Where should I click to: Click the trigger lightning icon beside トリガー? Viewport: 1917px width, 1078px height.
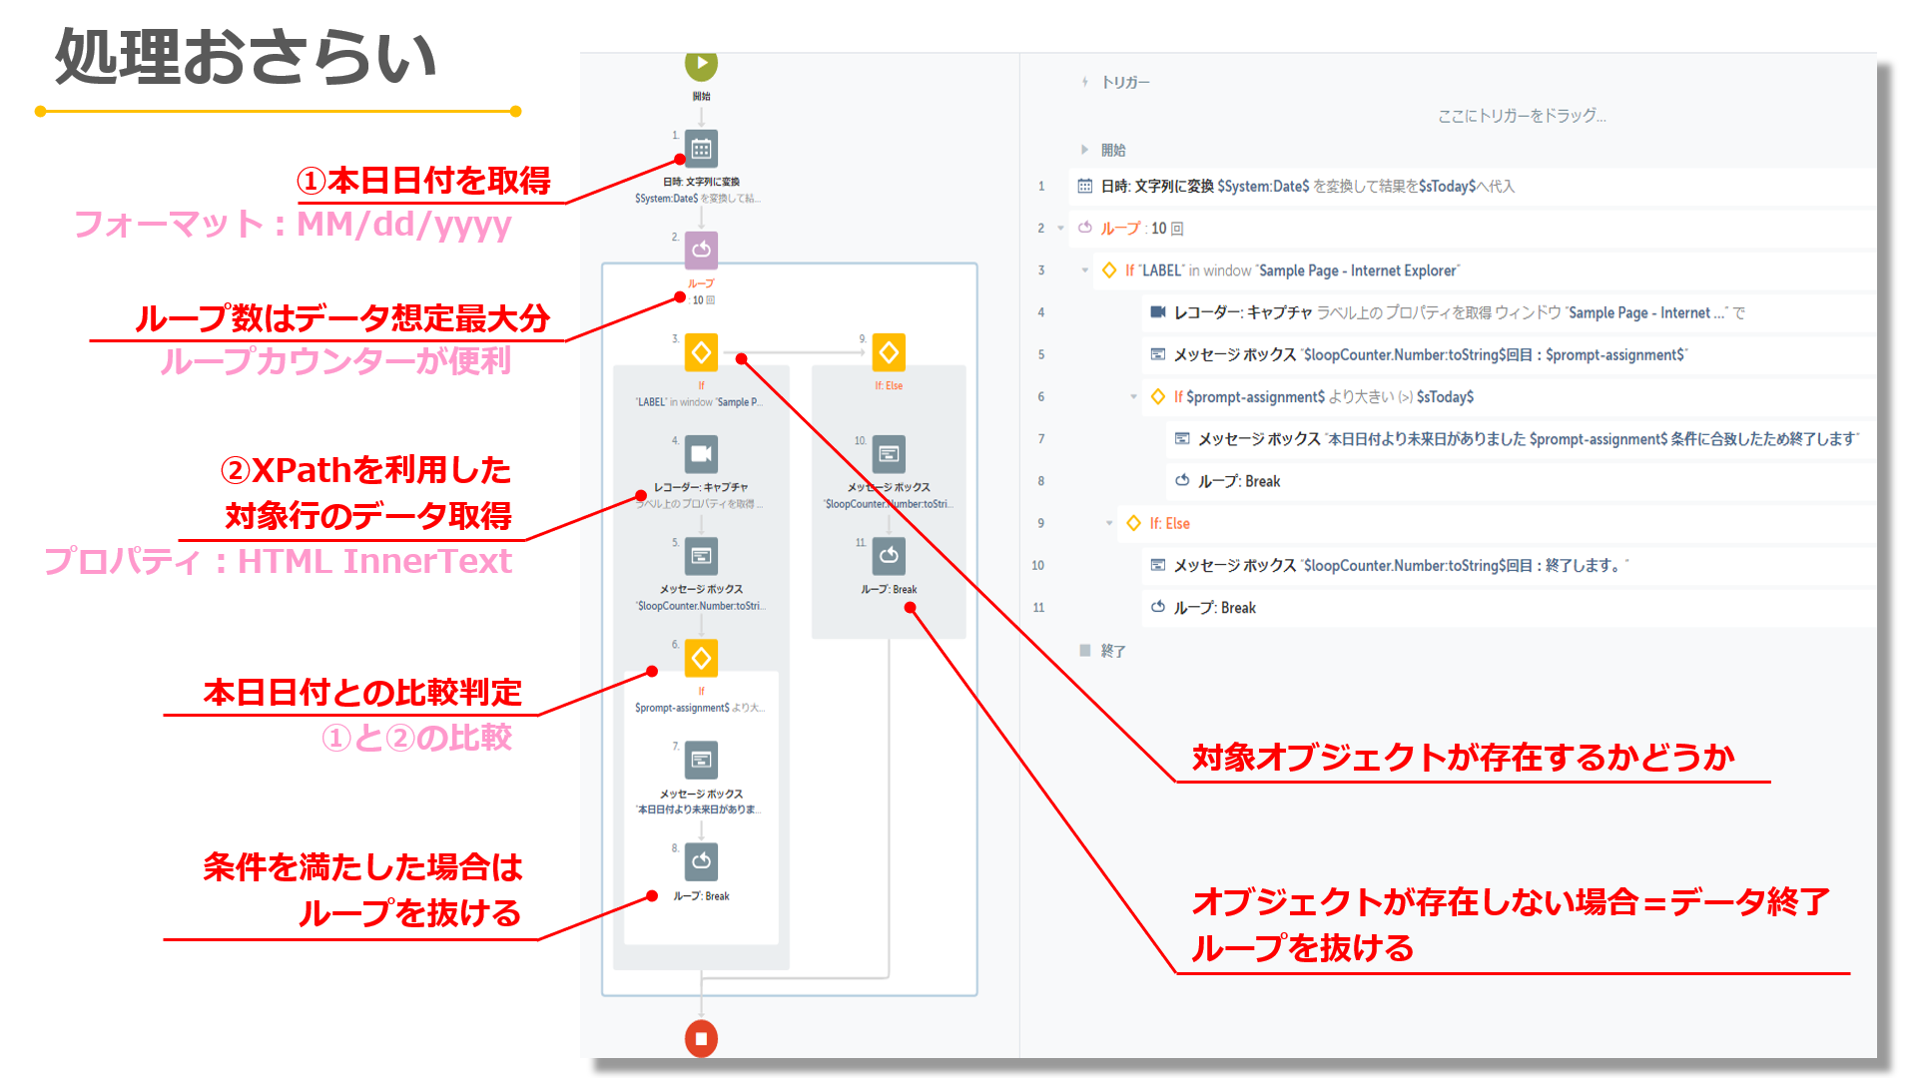(x=1084, y=82)
